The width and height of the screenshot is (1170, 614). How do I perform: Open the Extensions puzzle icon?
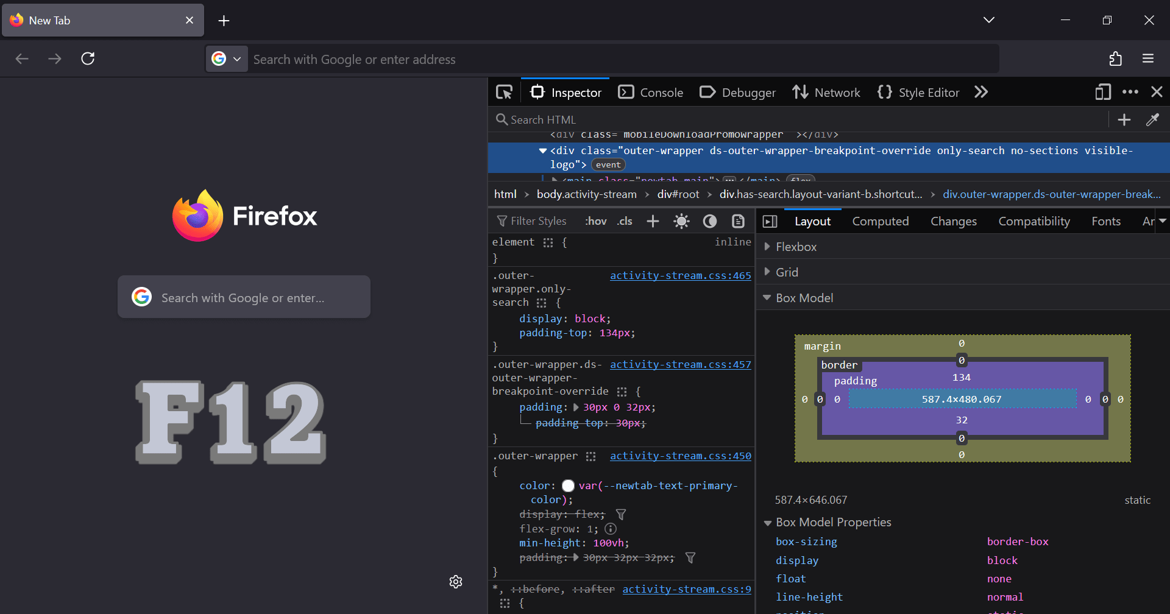1115,58
